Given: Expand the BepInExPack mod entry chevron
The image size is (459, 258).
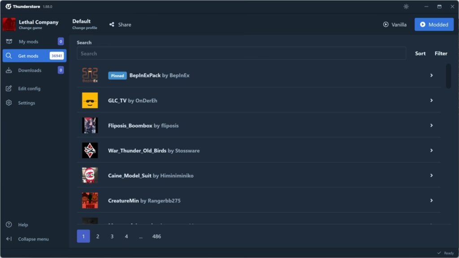Looking at the screenshot, I should (x=432, y=75).
